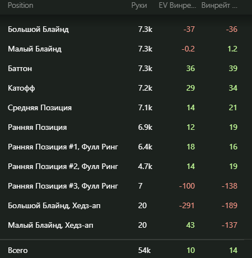Select the Малый Блайнд, Хедз-ап row
Viewport: 252px width, 258px height.
coord(126,225)
